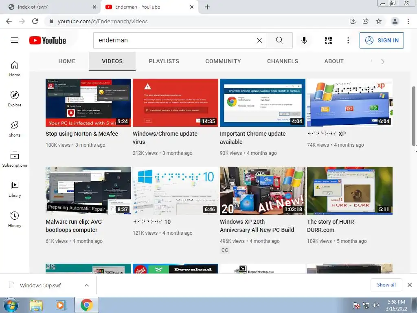Open Shorts in the sidebar
The width and height of the screenshot is (417, 313).
click(x=15, y=129)
